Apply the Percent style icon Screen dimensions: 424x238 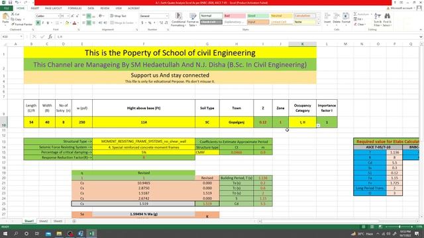click(150, 23)
